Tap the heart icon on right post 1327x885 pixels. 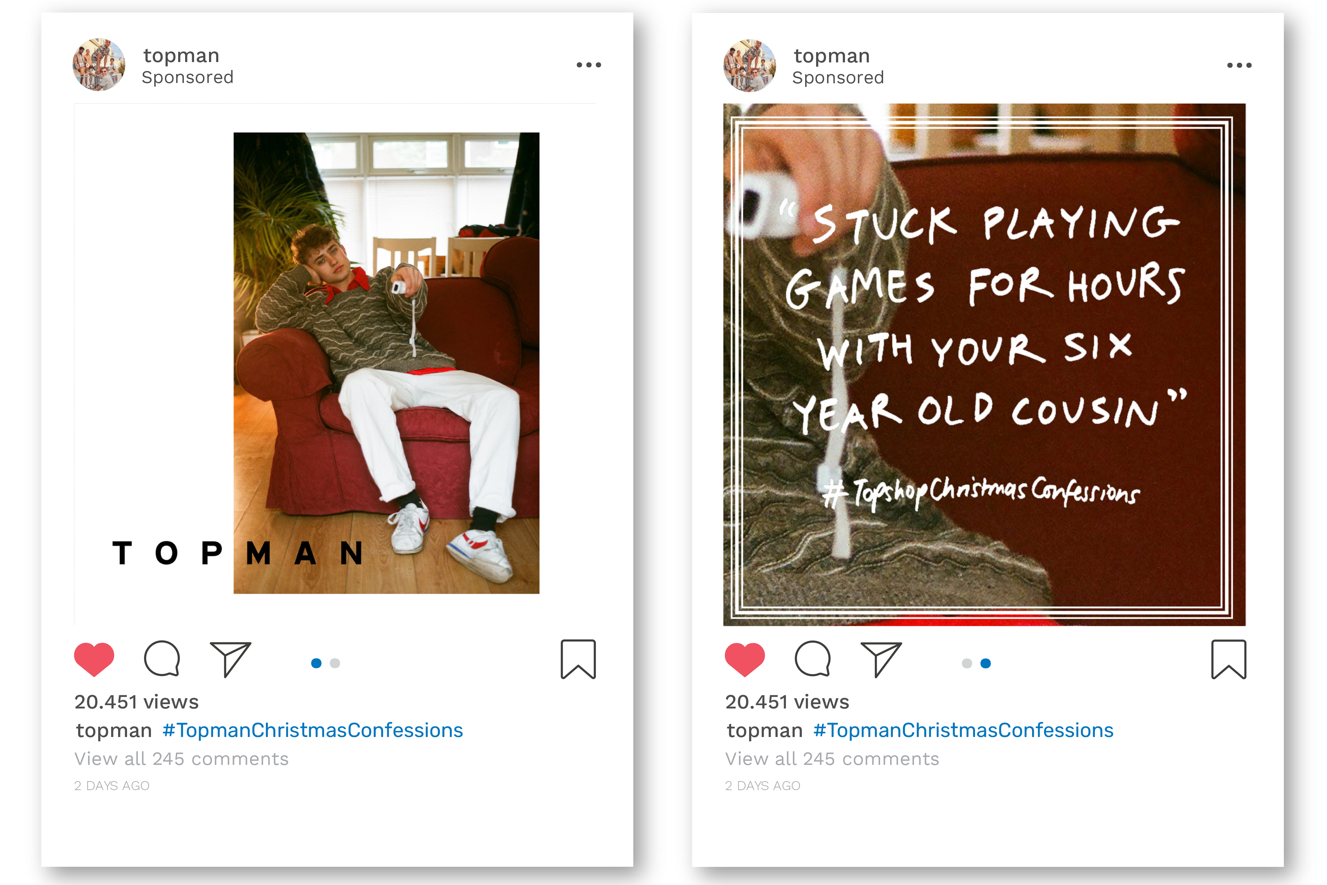click(x=745, y=659)
